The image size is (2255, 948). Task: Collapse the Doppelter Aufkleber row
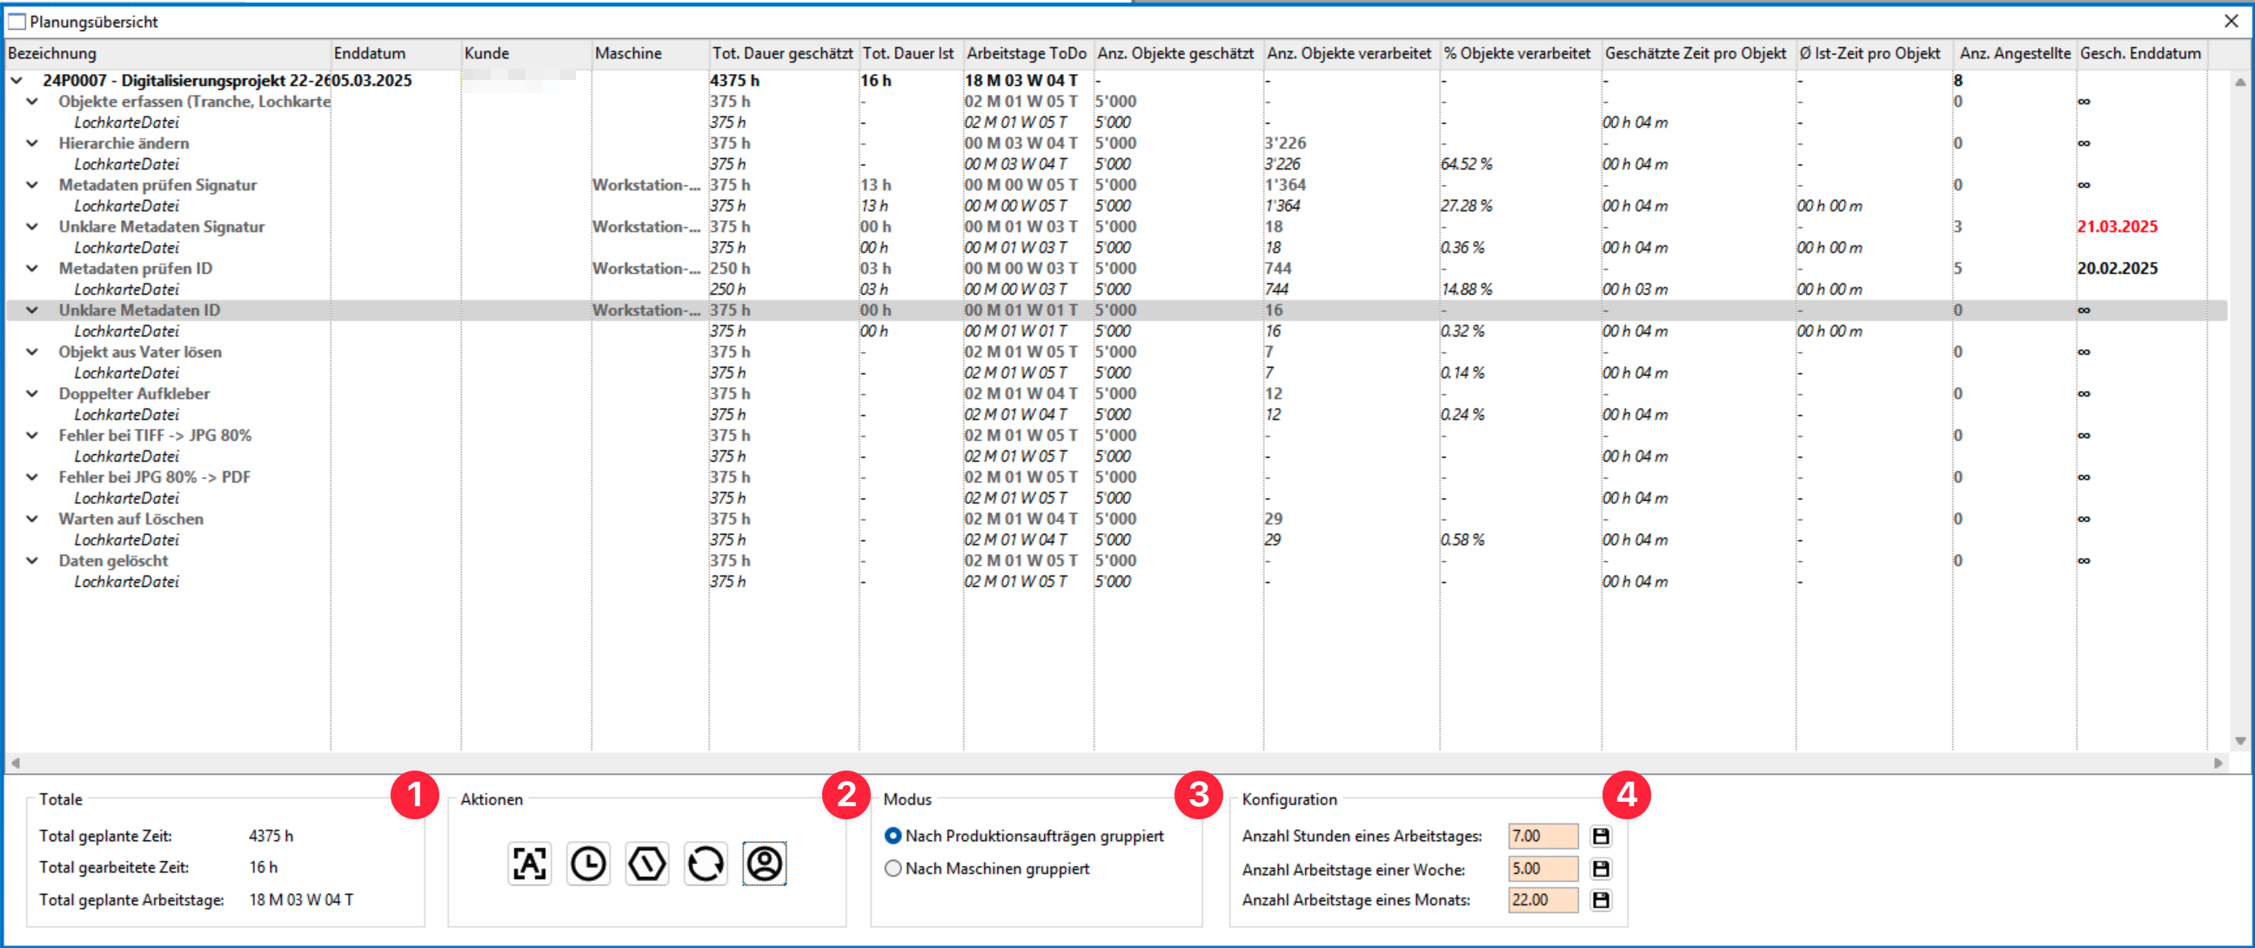(x=32, y=394)
